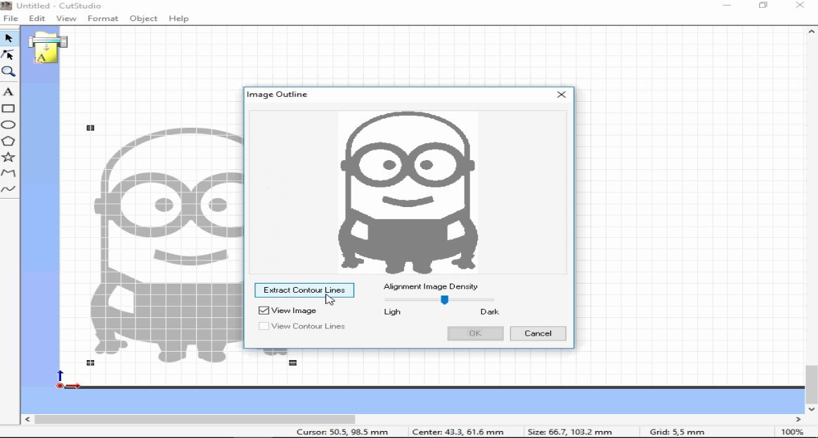The image size is (818, 438).
Task: Select the arrow selection tool
Action: (x=8, y=38)
